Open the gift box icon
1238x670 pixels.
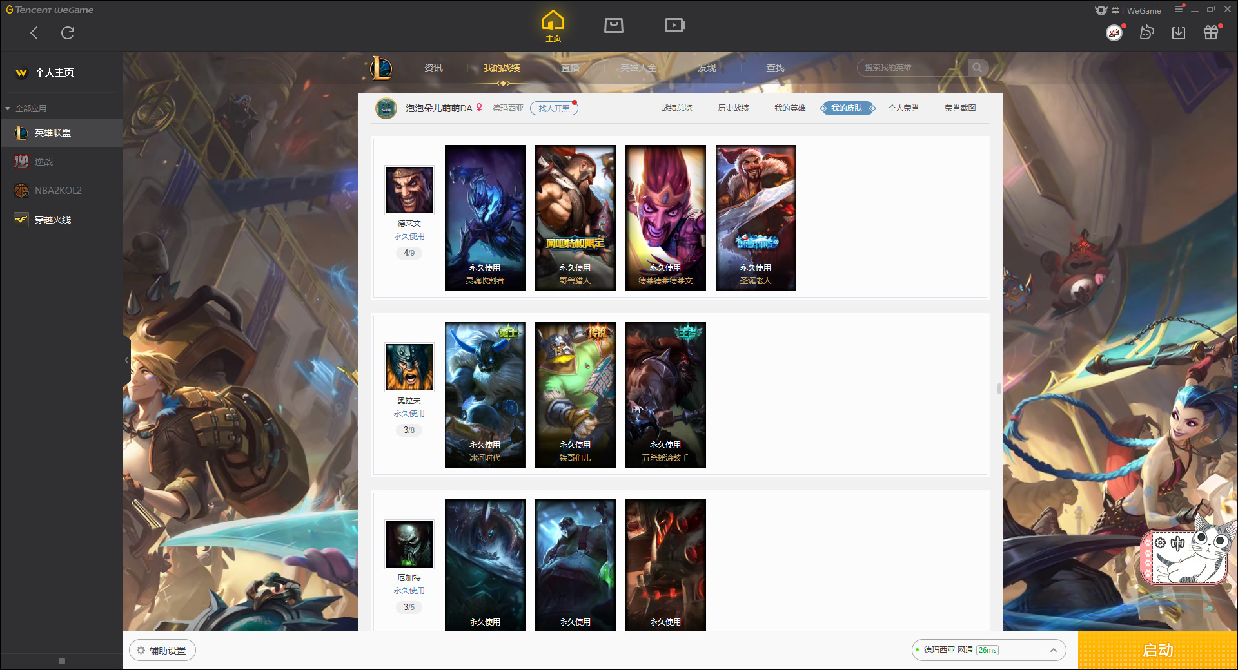1211,32
